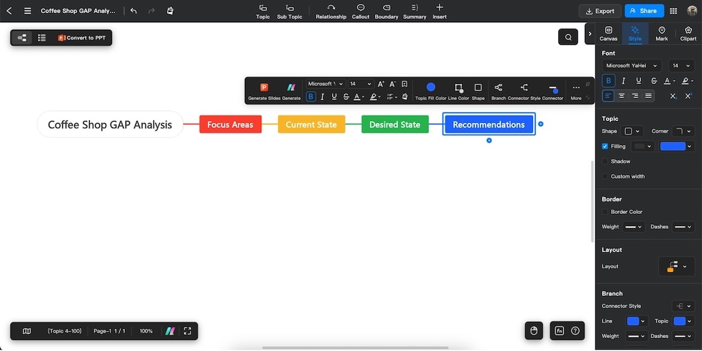This screenshot has height=351, width=702.
Task: Add a Callout to the topic
Action: [x=360, y=11]
